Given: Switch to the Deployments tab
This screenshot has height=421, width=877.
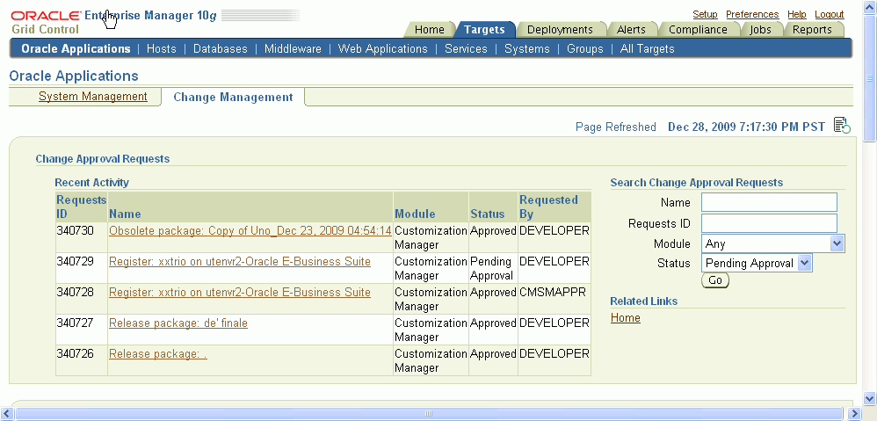Looking at the screenshot, I should pos(560,30).
